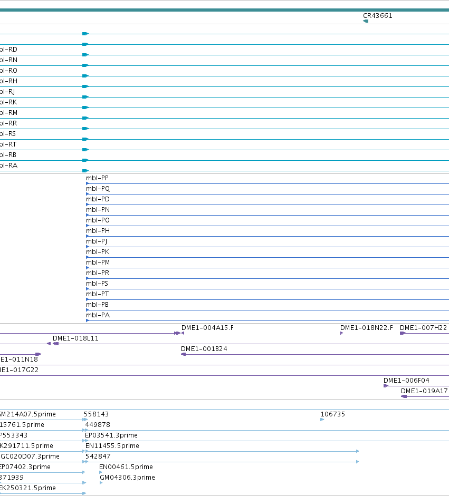This screenshot has width=449, height=496.
Task: Click the label ending in M214A07.5prime
Action: pyautogui.click(x=28, y=414)
